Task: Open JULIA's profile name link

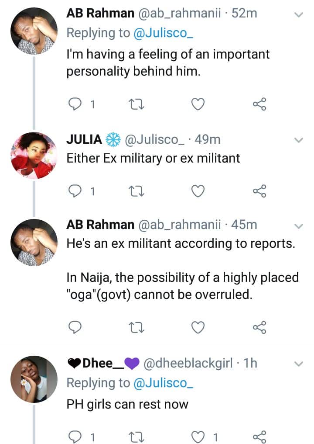Action: tap(85, 140)
